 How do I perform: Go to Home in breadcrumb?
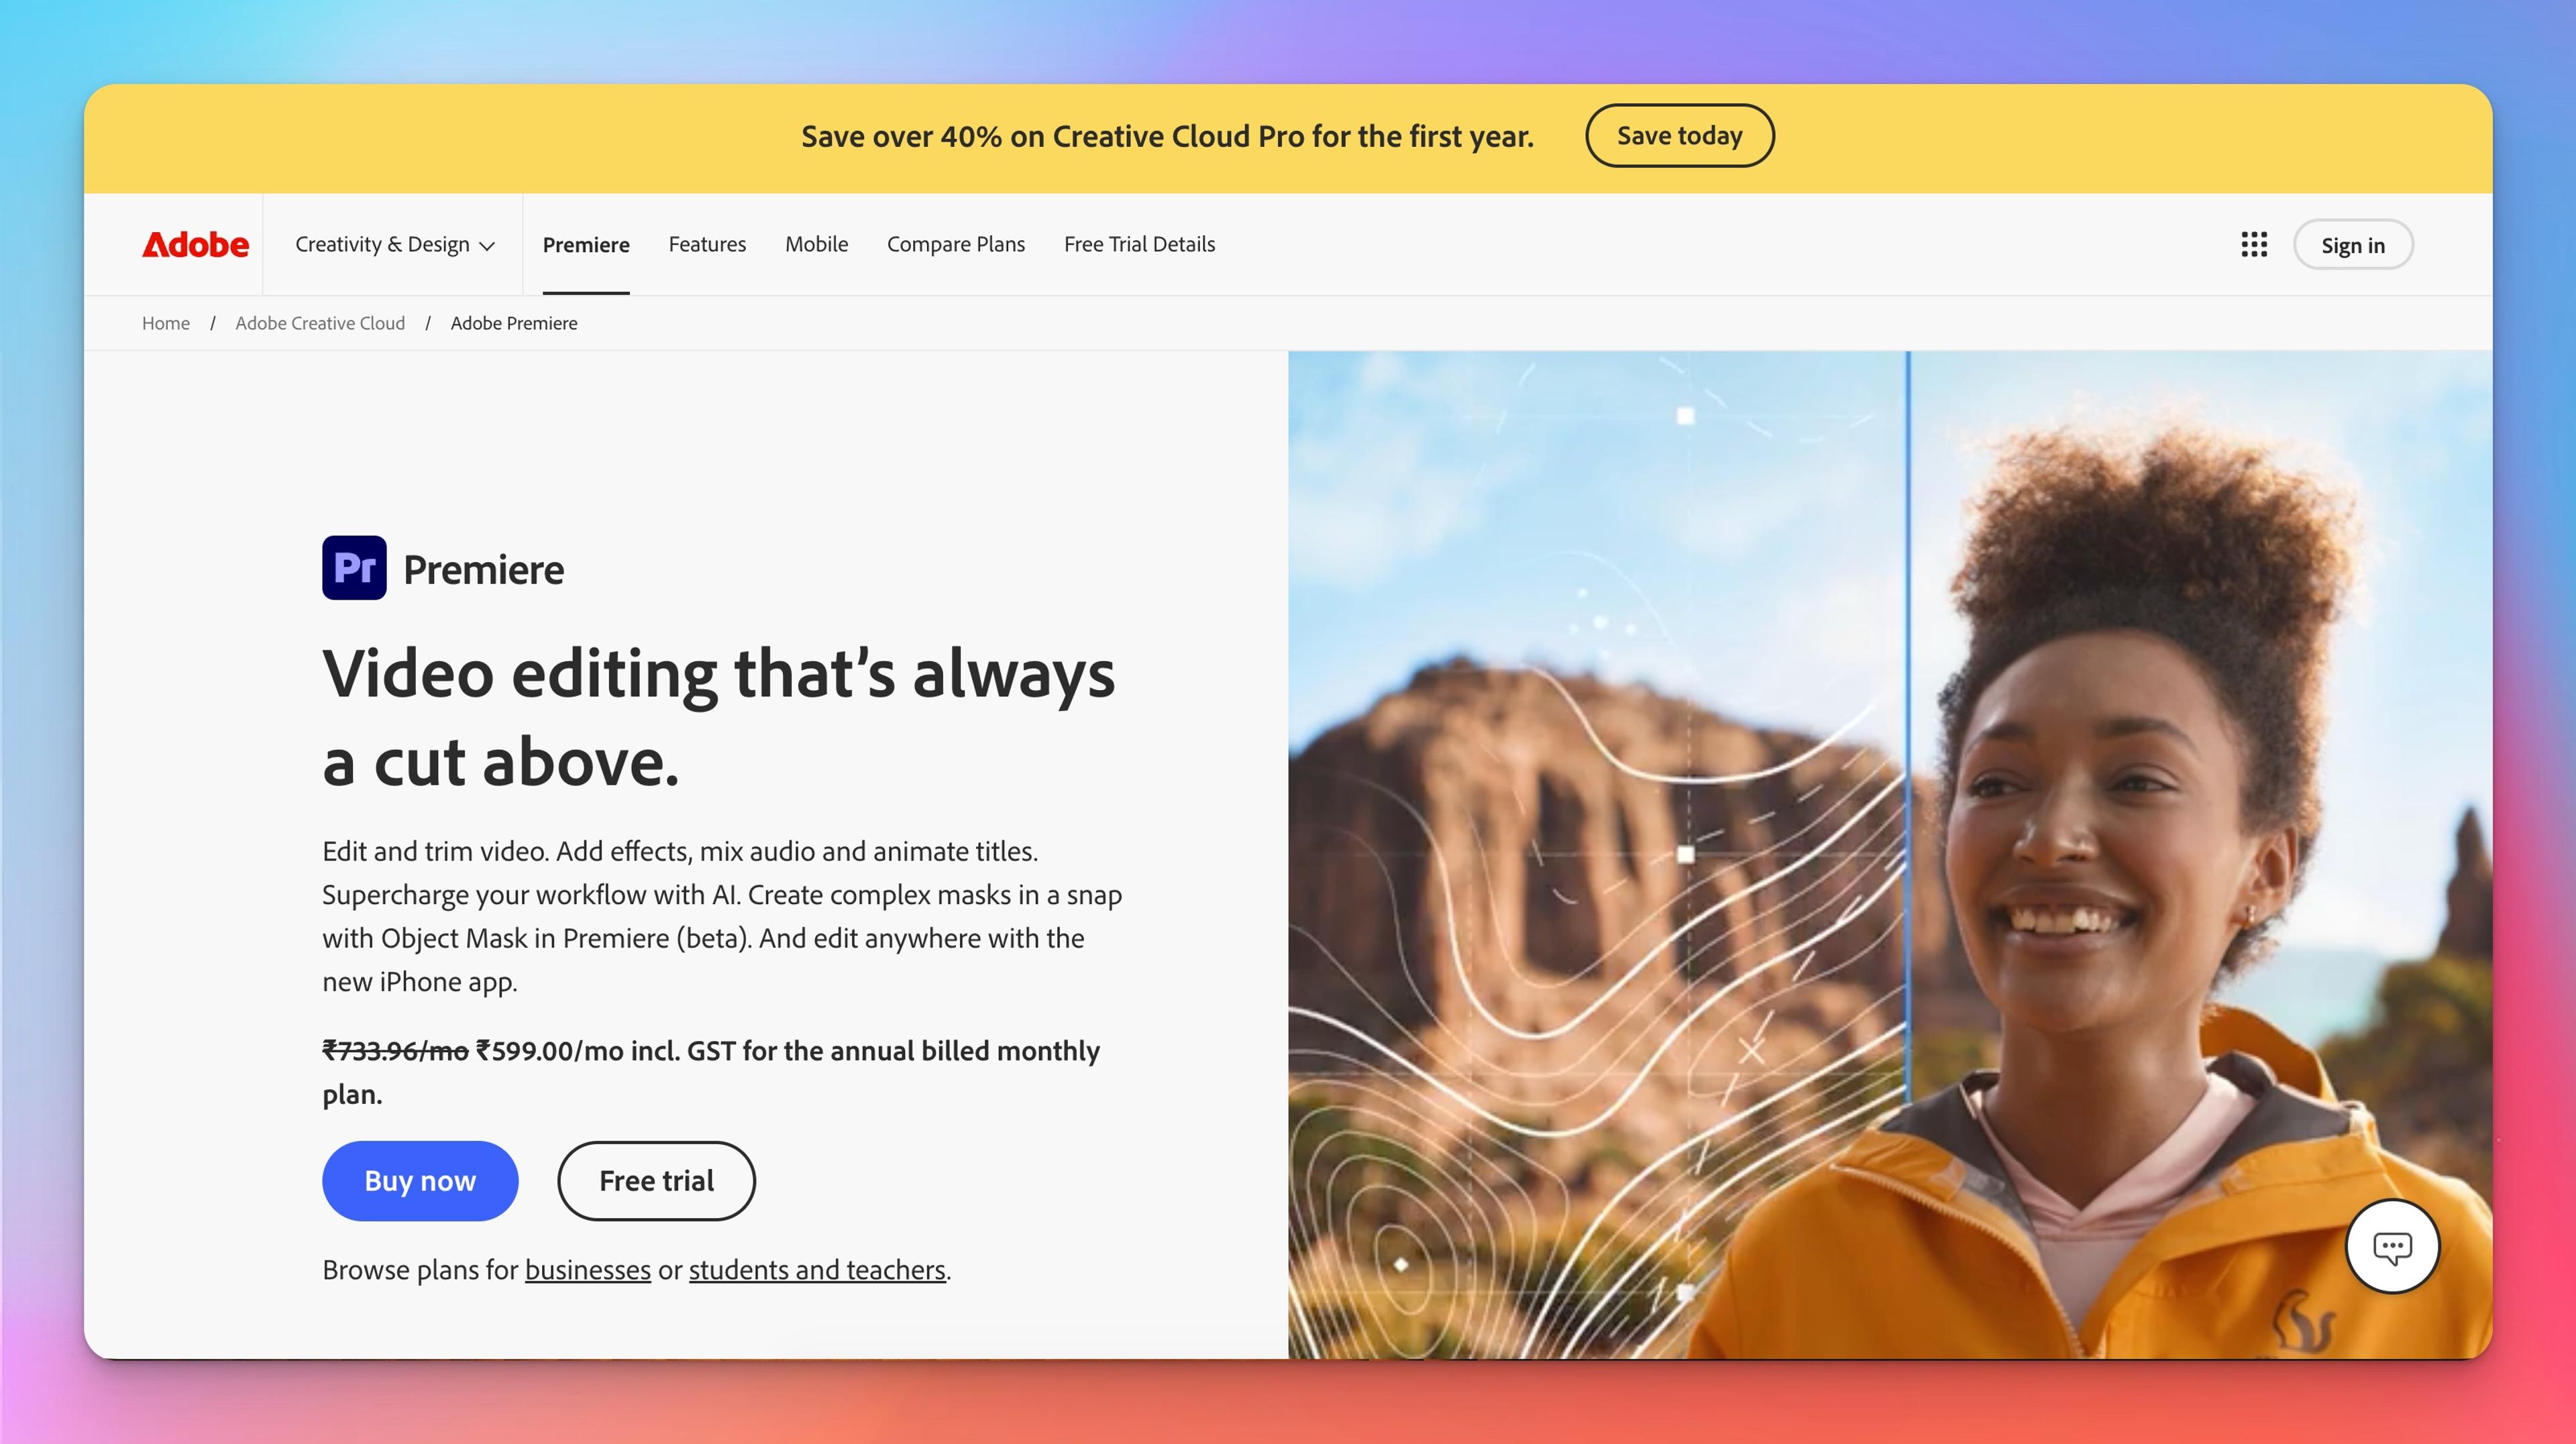point(166,323)
